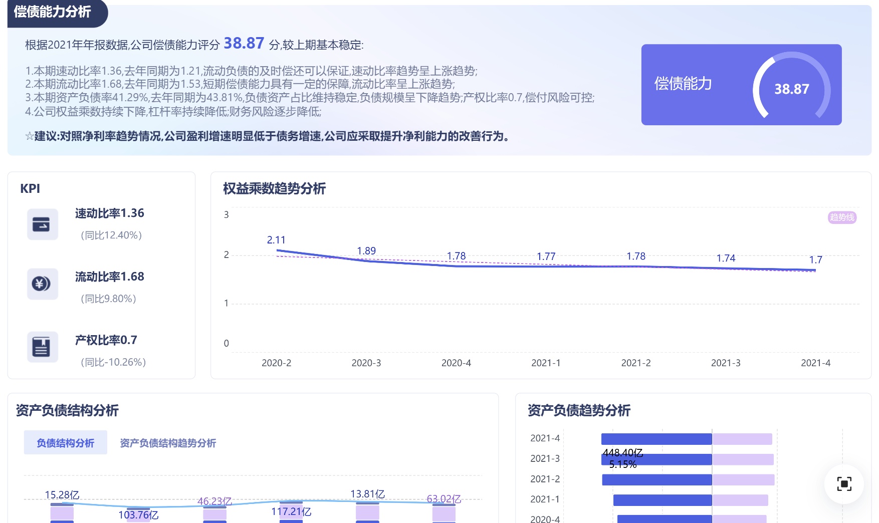Image resolution: width=879 pixels, height=523 pixels.
Task: Click the 15.28亿 bar label
Action: click(62, 495)
